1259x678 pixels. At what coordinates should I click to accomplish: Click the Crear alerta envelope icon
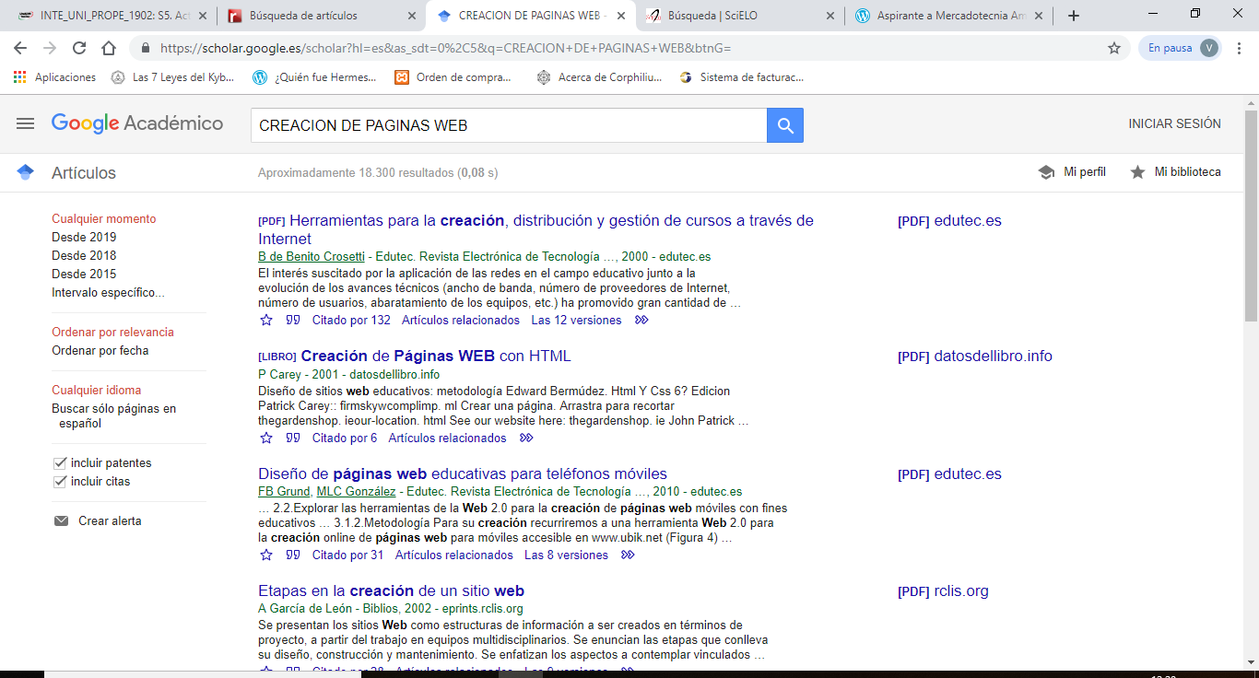[62, 521]
